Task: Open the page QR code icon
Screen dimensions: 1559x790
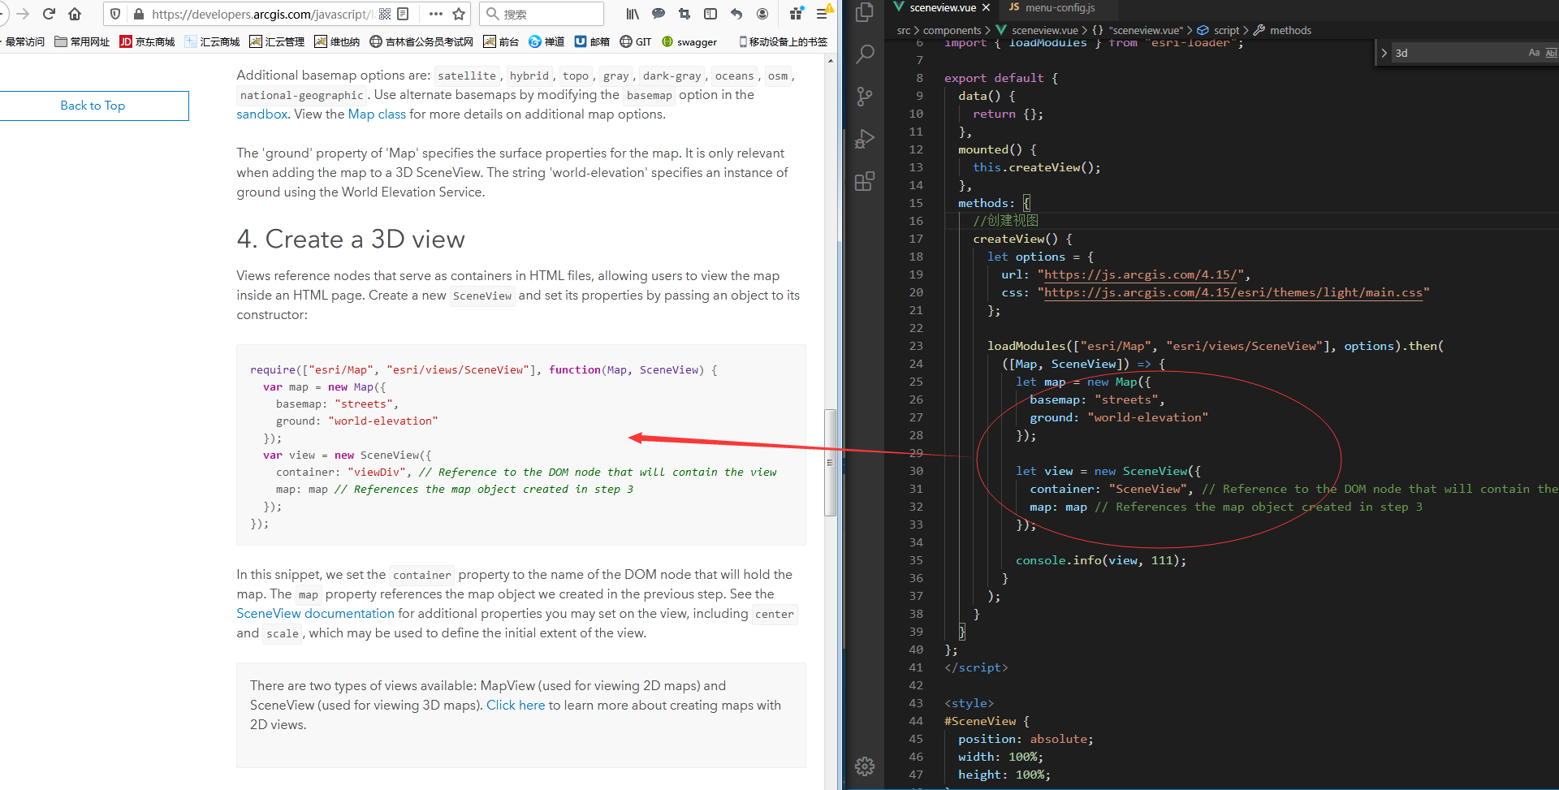Action: [x=385, y=14]
